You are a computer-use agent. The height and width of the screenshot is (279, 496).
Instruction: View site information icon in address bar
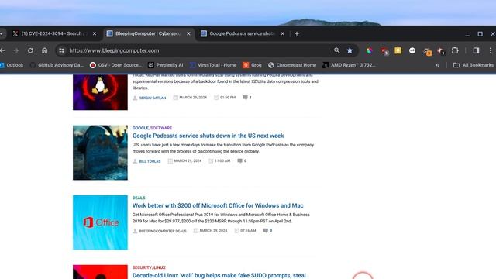tap(62, 50)
